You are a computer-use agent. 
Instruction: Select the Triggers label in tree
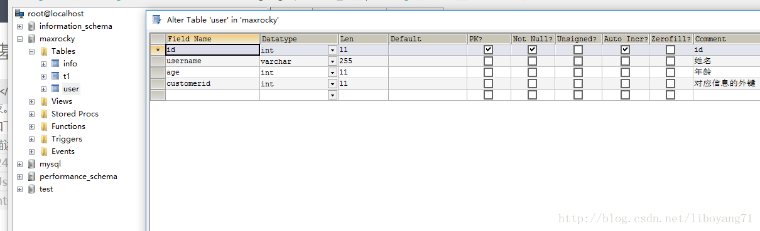pyautogui.click(x=67, y=138)
